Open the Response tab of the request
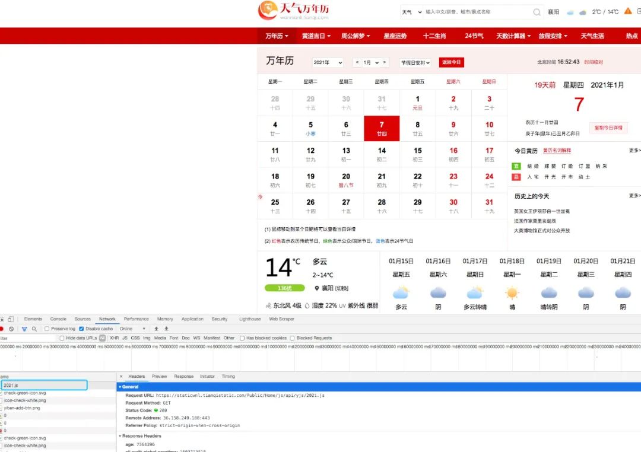 coord(183,377)
